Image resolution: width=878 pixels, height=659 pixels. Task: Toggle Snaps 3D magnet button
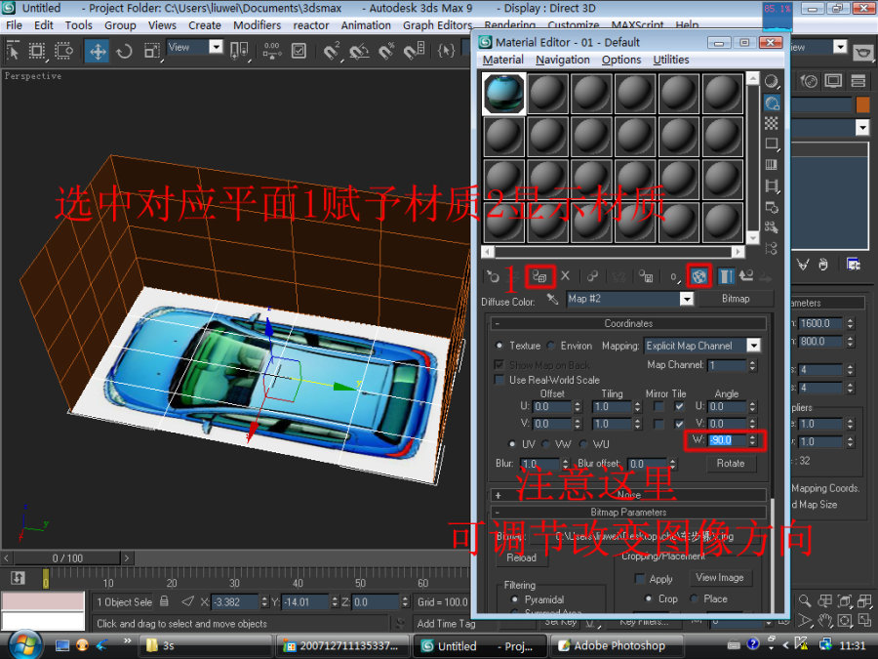coord(331,52)
